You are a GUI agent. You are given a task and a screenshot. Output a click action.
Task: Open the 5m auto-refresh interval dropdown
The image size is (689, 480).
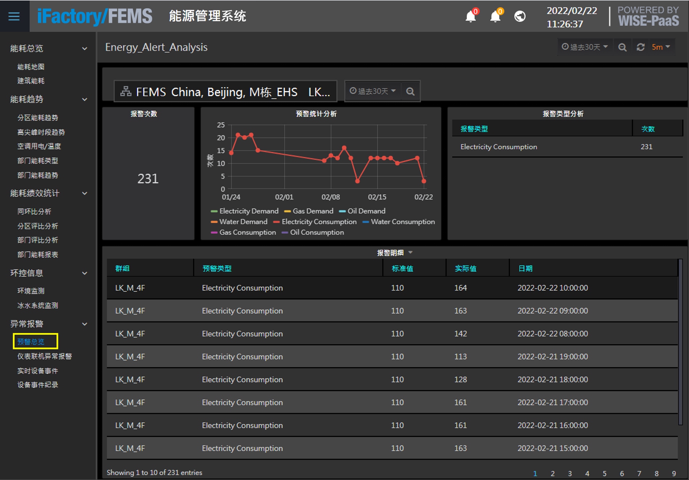tap(661, 47)
